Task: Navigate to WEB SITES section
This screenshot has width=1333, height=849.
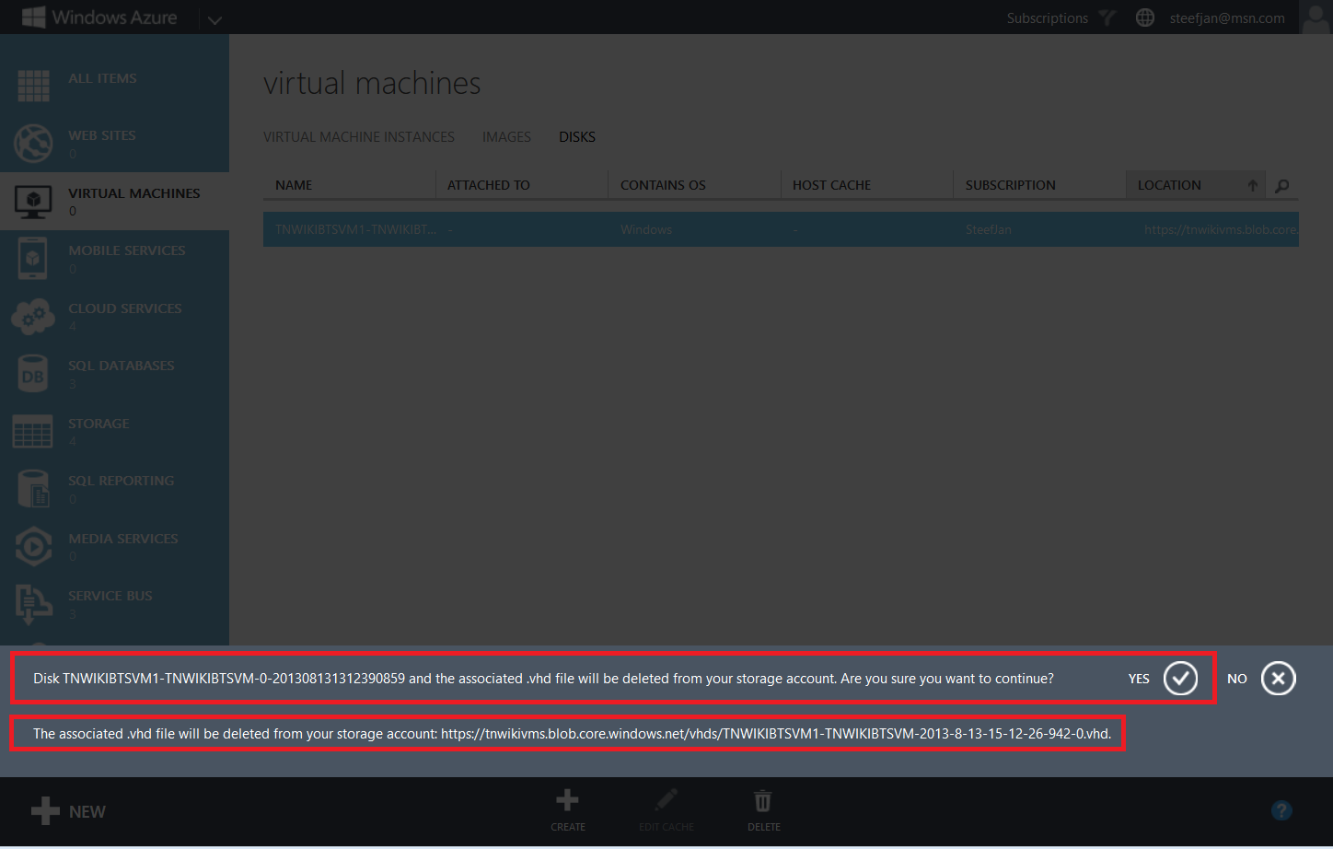Action: [x=102, y=135]
